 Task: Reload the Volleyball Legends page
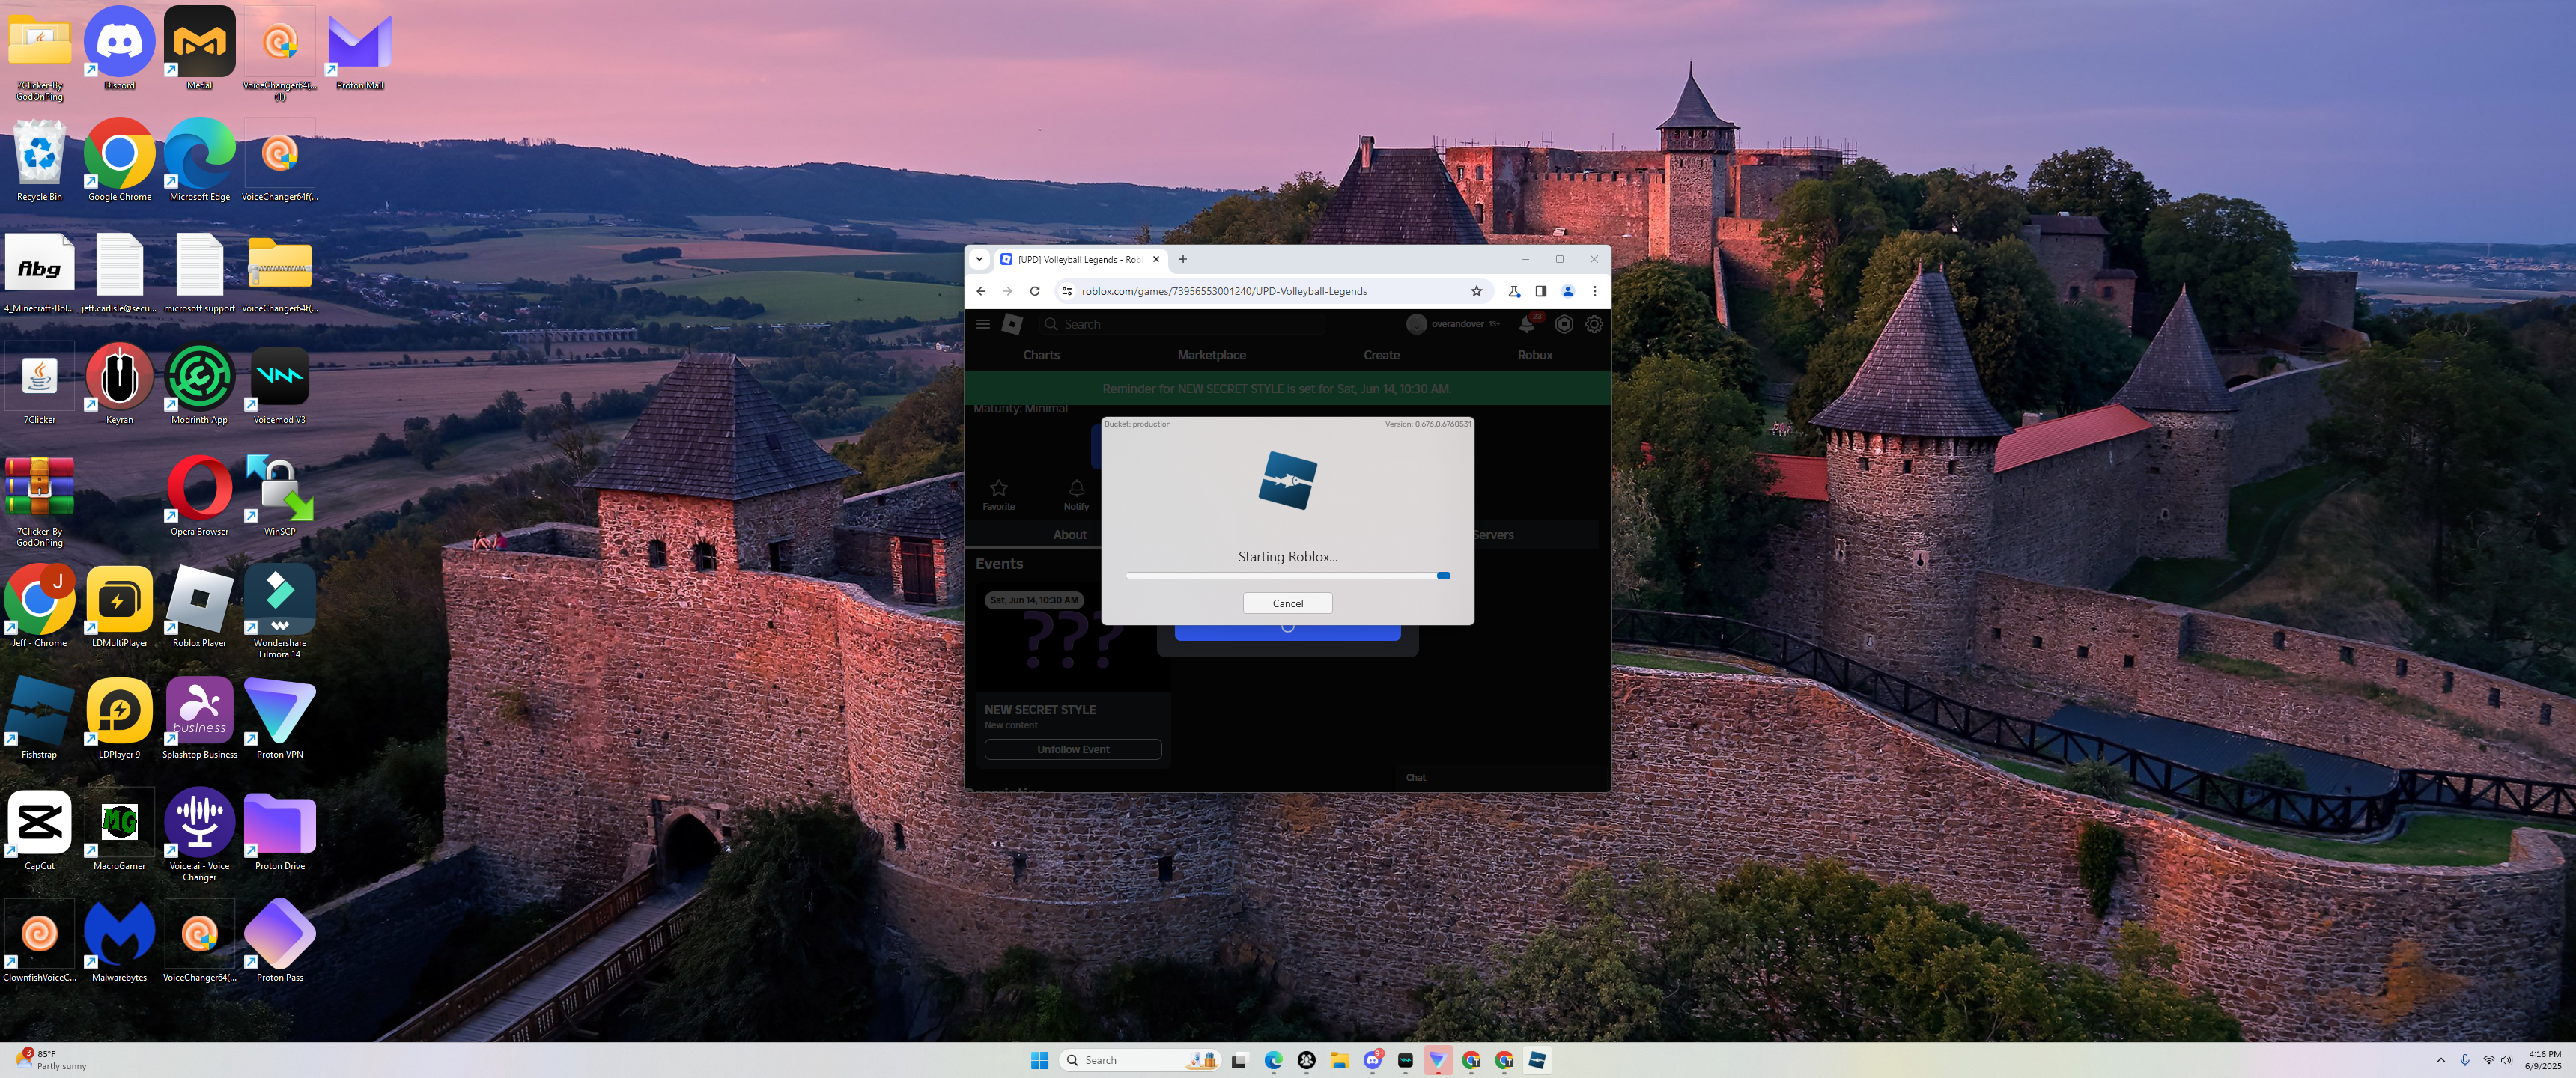[1035, 291]
